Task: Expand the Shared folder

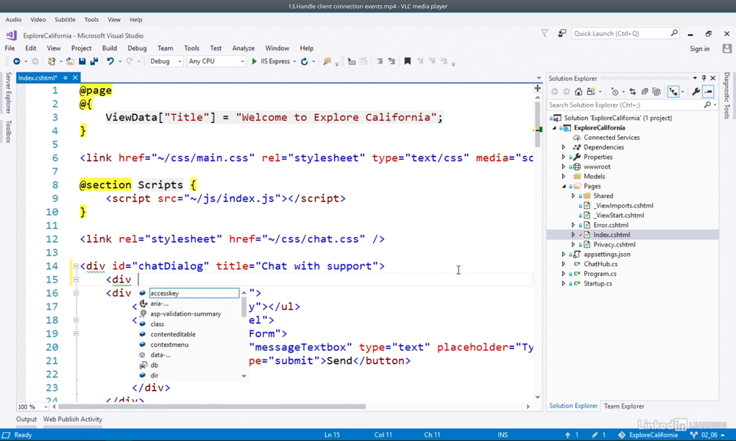Action: click(x=573, y=196)
